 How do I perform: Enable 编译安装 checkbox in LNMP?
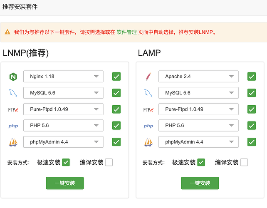(109, 162)
